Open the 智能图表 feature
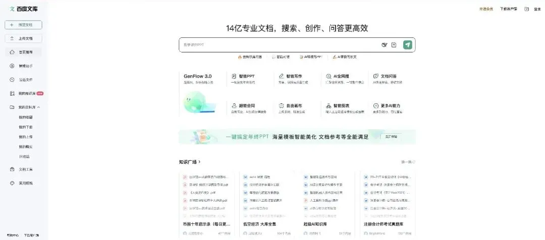The image size is (545, 240). click(x=344, y=108)
